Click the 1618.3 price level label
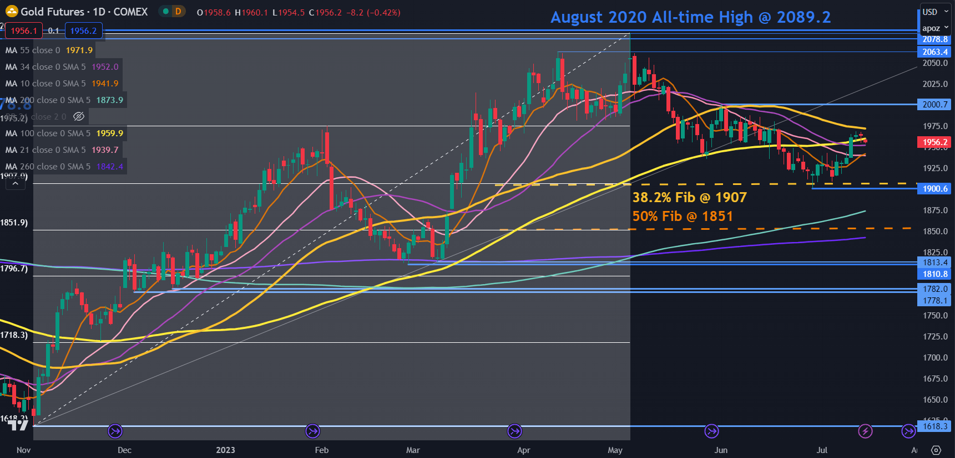The height and width of the screenshot is (458, 955). pyautogui.click(x=935, y=426)
